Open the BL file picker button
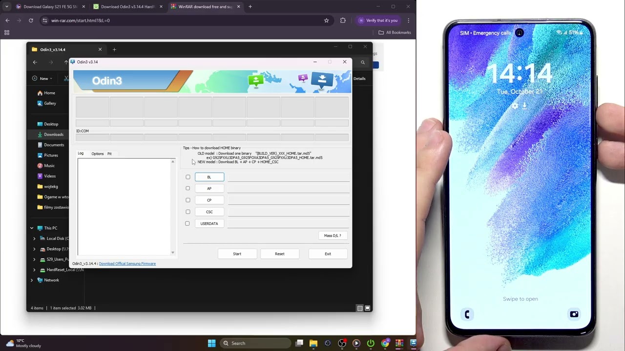The width and height of the screenshot is (625, 351). point(209,177)
